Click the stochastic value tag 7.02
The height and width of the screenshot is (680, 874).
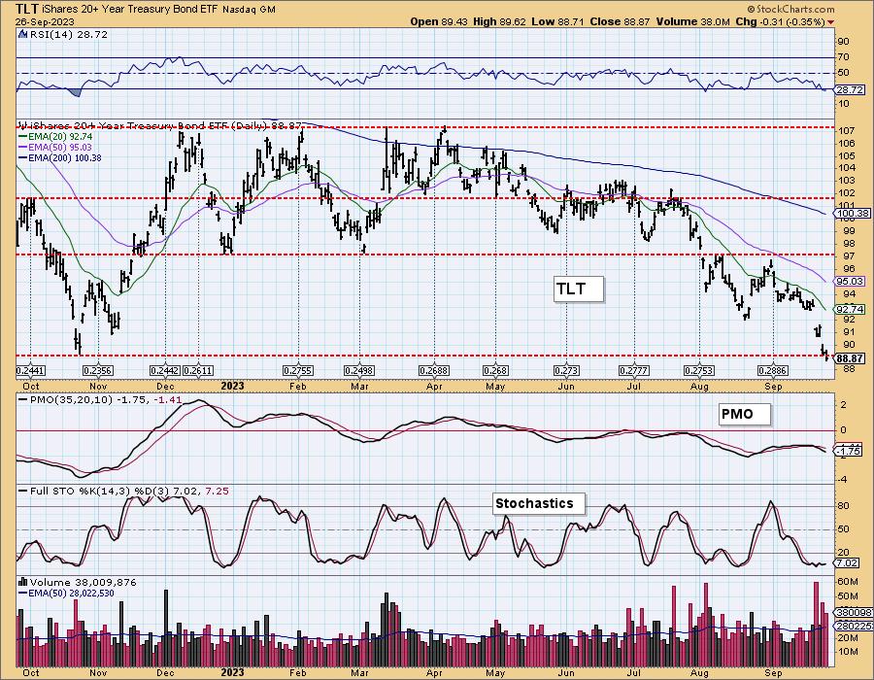click(847, 563)
